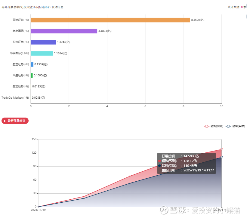The height and width of the screenshot is (218, 247).
Task: Click the blue 长桥证券 bar
Action: point(44,42)
